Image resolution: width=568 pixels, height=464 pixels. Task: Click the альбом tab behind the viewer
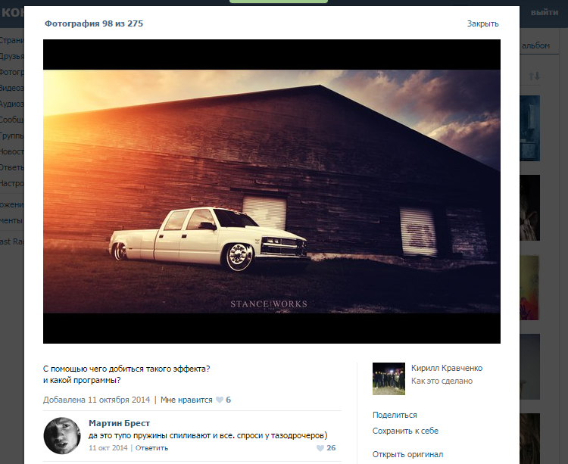point(535,46)
